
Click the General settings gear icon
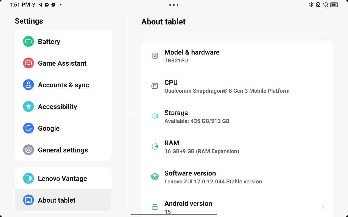click(x=29, y=150)
